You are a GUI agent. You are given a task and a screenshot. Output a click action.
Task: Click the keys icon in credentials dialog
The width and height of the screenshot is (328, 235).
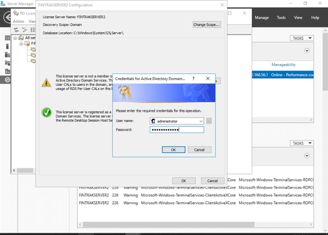tap(124, 95)
